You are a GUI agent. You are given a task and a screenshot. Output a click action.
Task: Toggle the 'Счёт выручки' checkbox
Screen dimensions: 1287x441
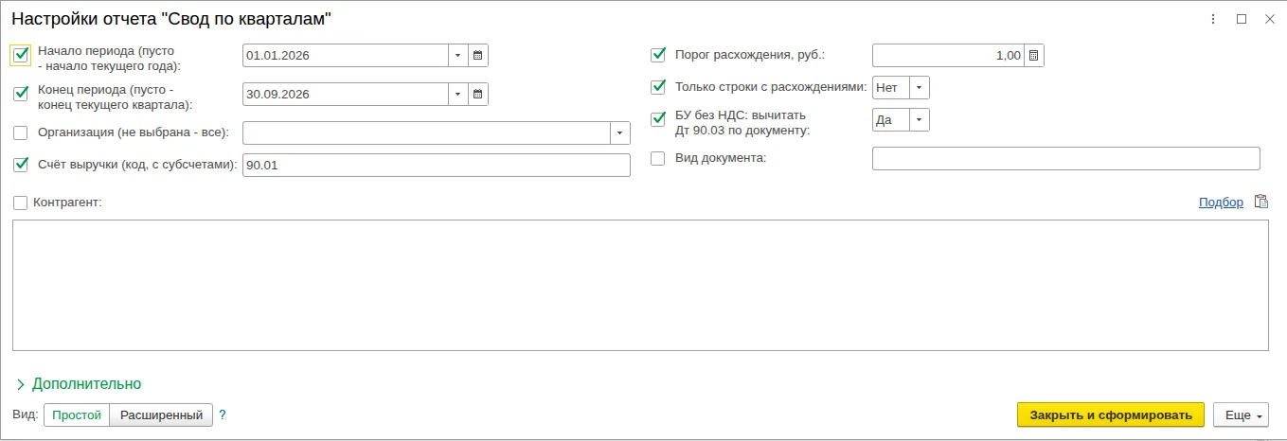tap(21, 165)
